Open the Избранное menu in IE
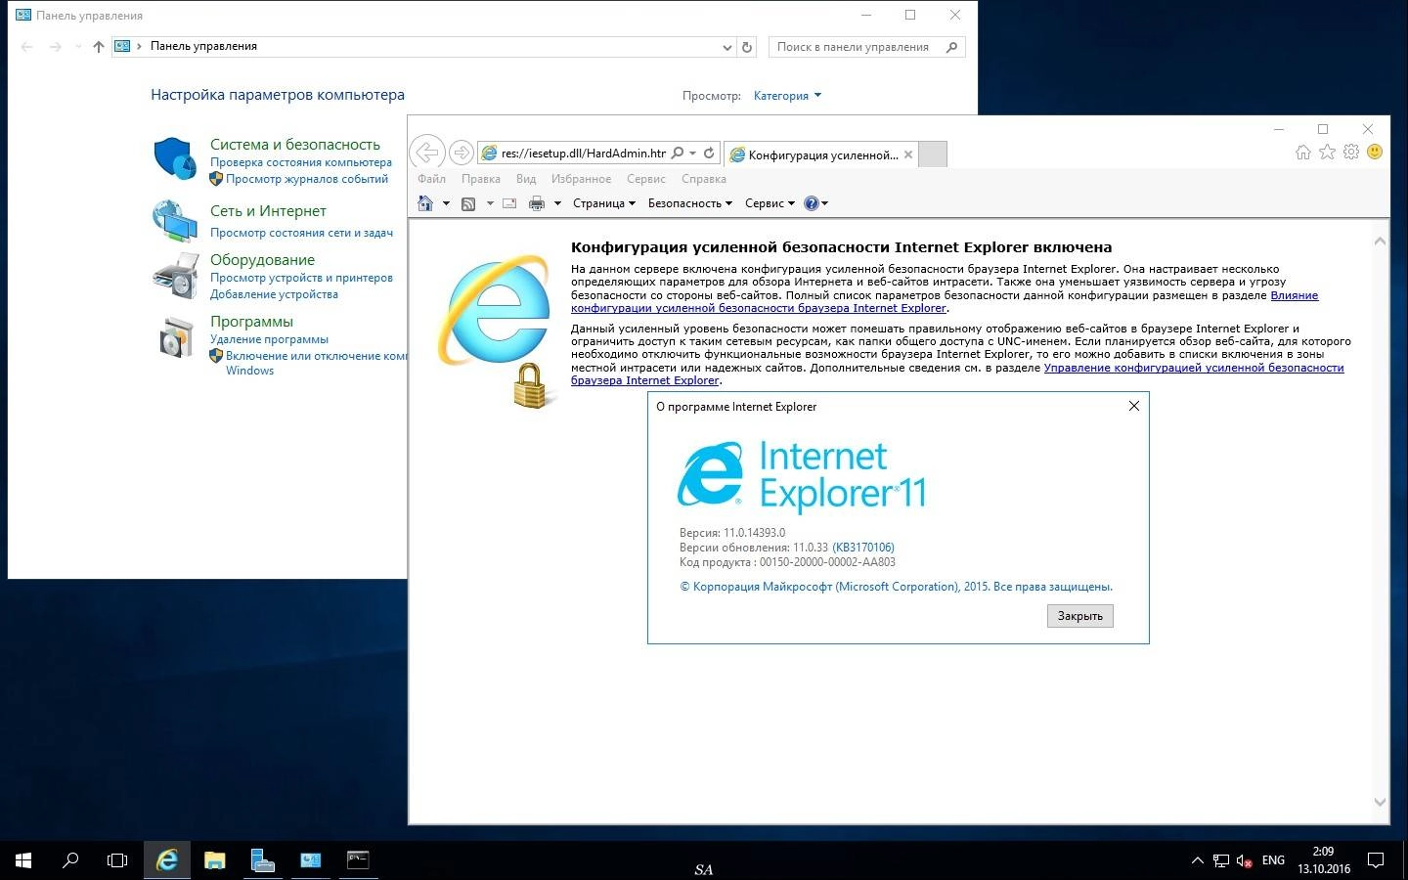This screenshot has height=880, width=1408. [x=581, y=179]
